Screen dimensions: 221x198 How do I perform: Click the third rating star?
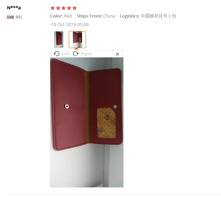64,8
